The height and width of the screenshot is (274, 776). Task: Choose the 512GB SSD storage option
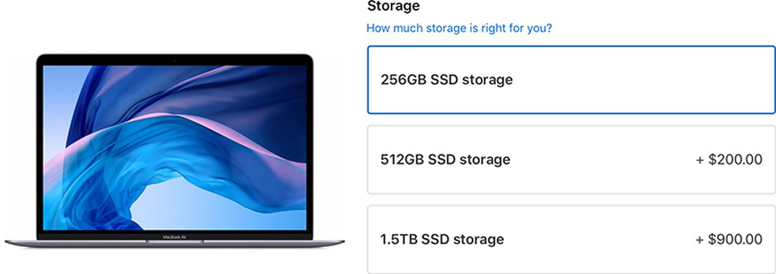(x=571, y=160)
